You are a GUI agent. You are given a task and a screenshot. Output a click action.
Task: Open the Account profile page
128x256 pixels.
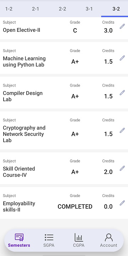click(108, 240)
